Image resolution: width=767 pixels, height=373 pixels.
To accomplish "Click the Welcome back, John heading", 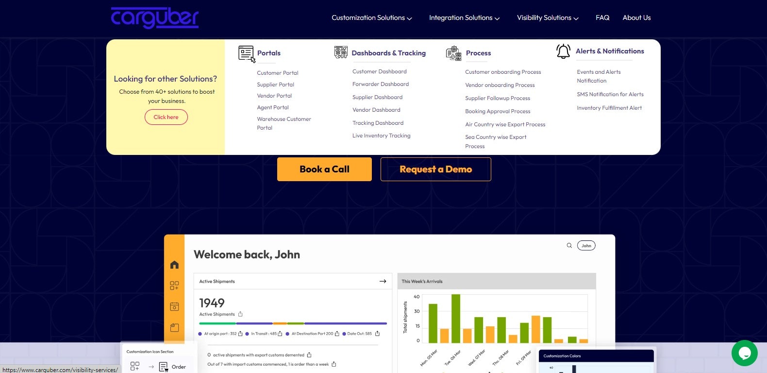I will point(247,254).
